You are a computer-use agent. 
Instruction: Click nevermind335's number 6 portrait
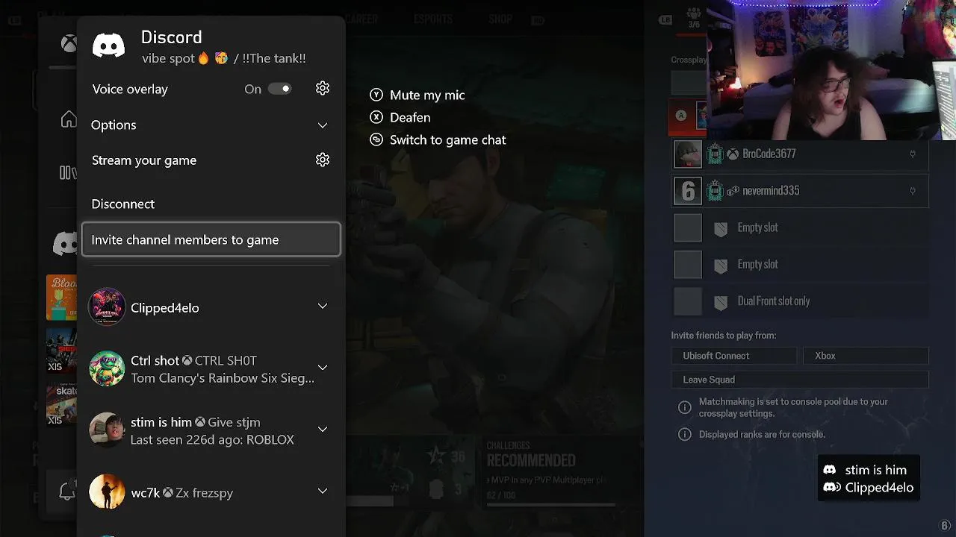tap(688, 191)
